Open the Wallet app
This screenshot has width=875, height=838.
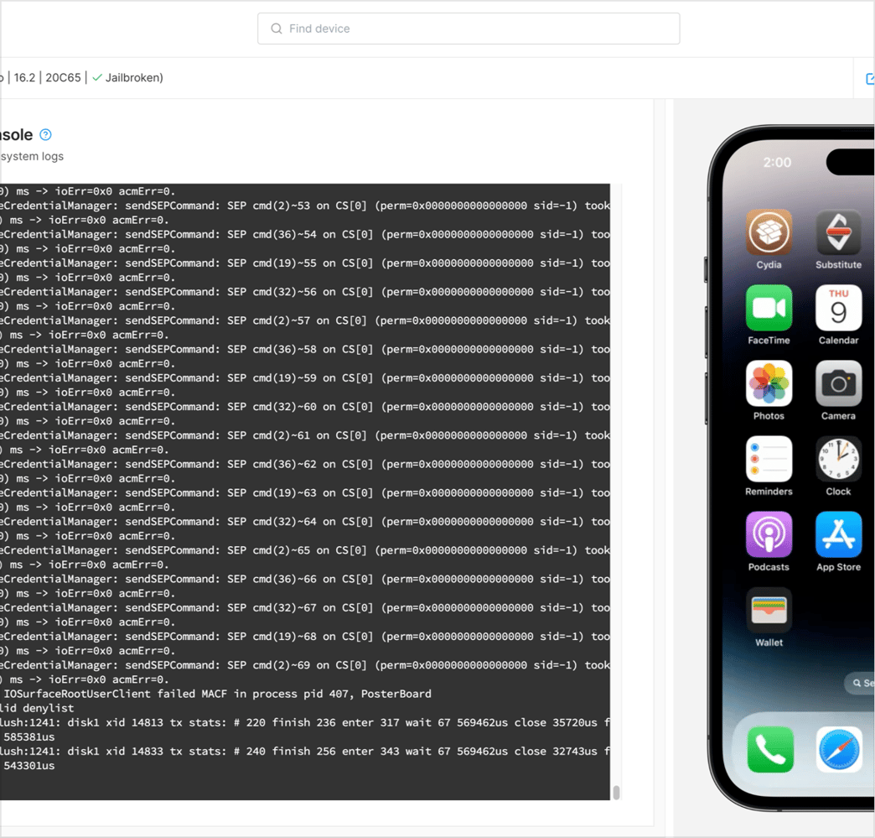coord(769,610)
